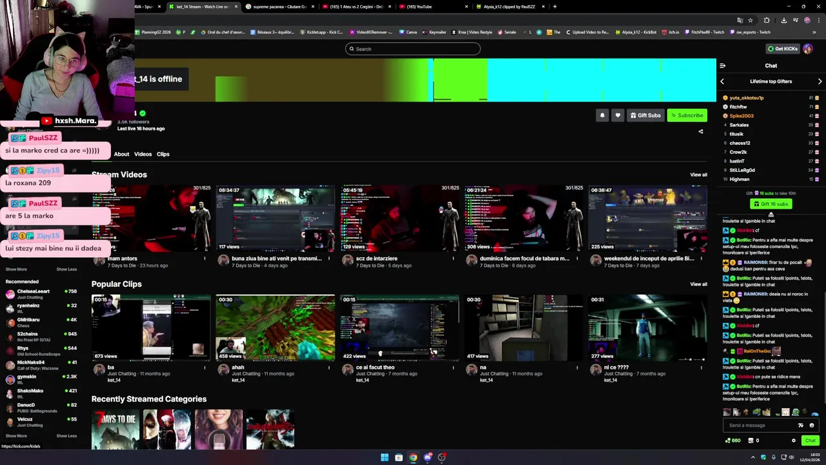The width and height of the screenshot is (826, 465).
Task: Switch to 'Alysia_k12 clipped by PaulSZZ' tab
Action: [510, 6]
